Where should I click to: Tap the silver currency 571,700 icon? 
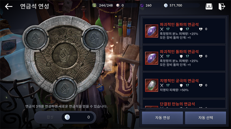166,5
